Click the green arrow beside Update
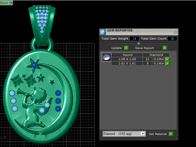Viewport: 196px width, 147px height. (x=126, y=48)
